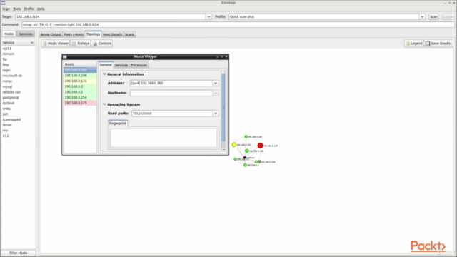Select host 192.168.0.165 in Hosts Viewer list
The image size is (457, 257).
[x=80, y=70]
